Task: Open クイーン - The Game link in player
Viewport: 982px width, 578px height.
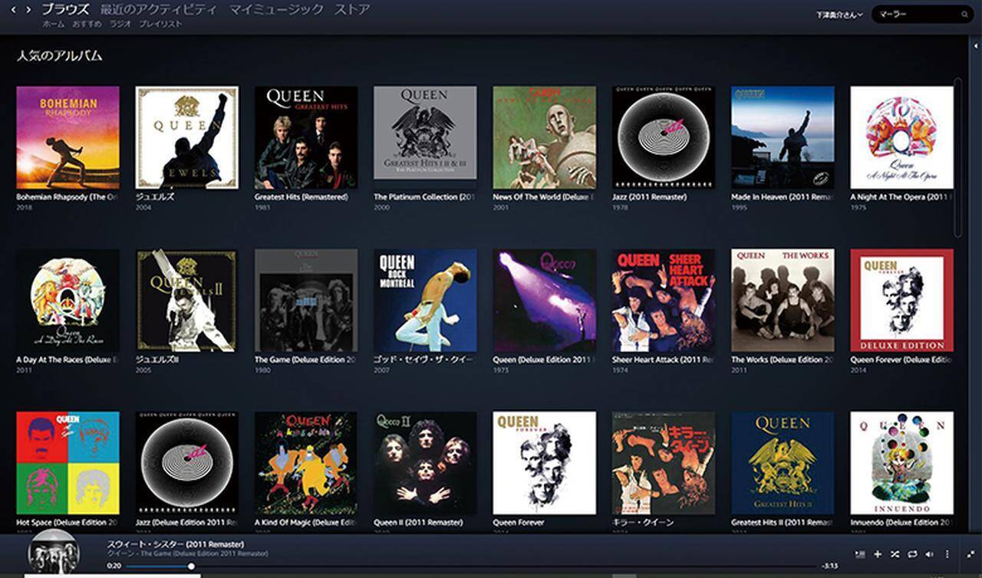Action: tap(187, 553)
